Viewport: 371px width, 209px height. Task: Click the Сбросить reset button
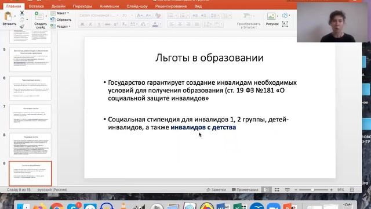point(61,20)
